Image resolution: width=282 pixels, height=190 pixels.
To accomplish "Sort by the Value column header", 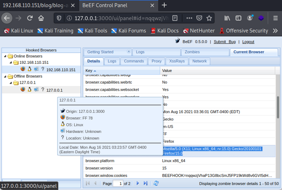I will 217,71.
